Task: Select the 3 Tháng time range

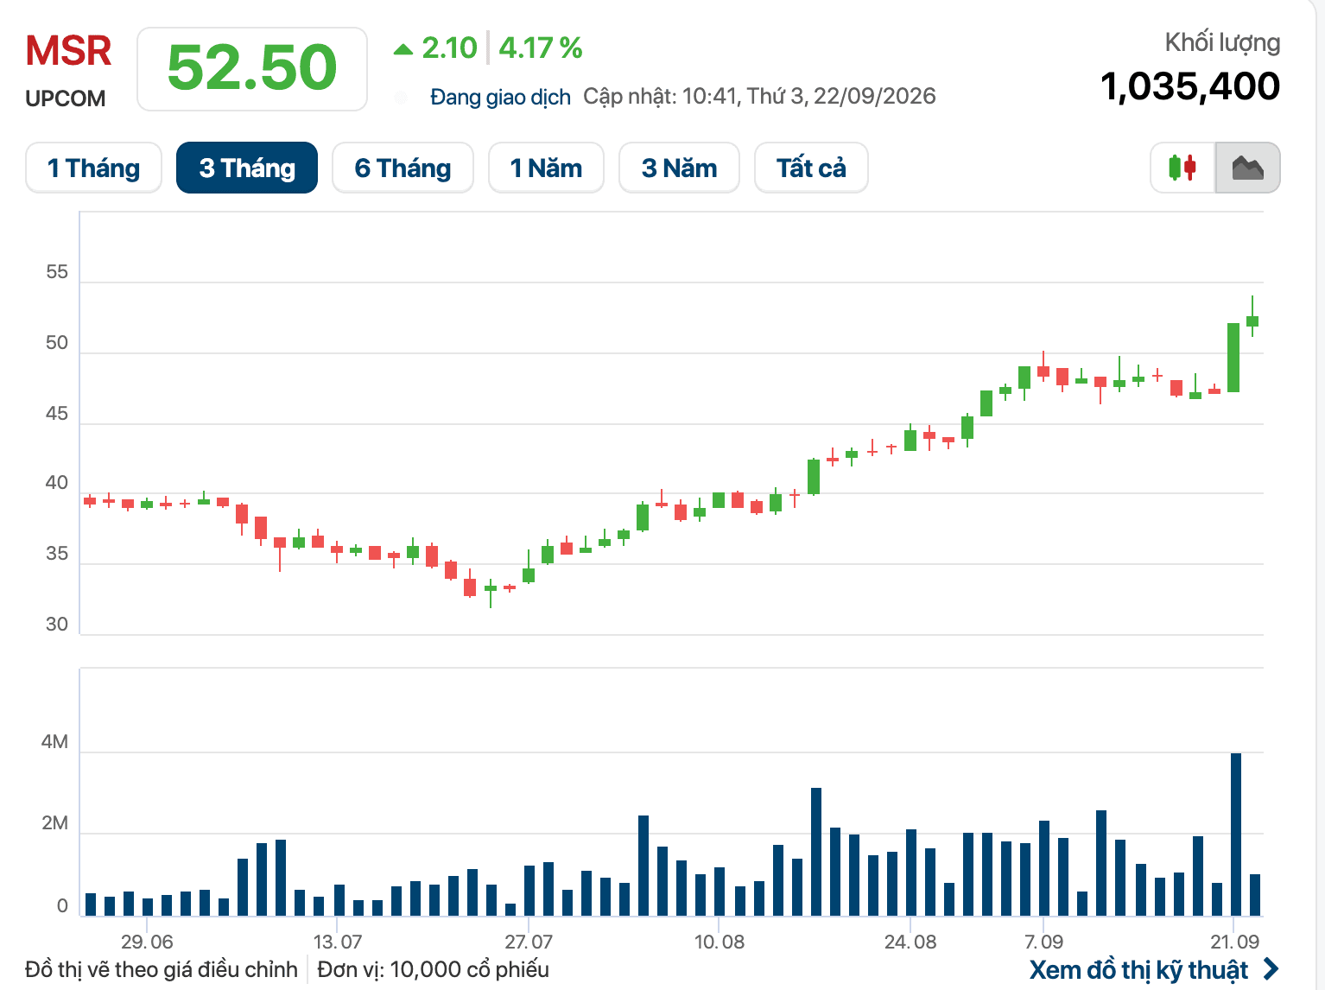Action: click(247, 168)
